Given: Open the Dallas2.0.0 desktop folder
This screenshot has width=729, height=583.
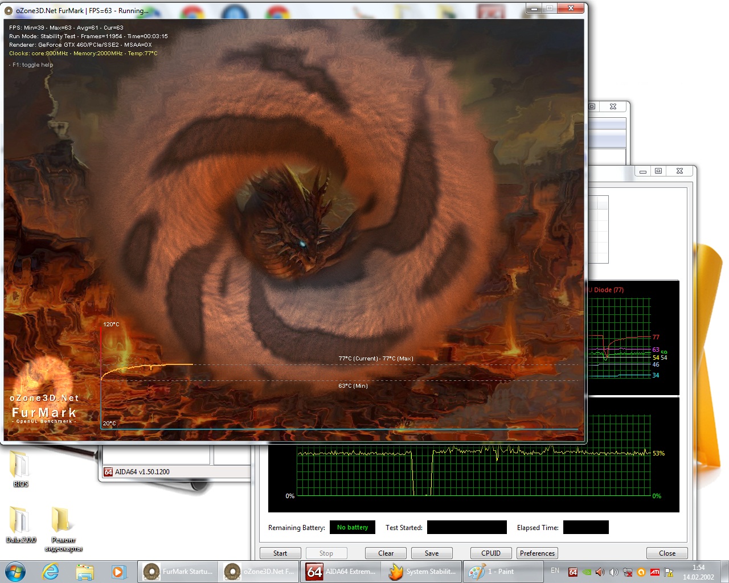Looking at the screenshot, I should [21, 524].
